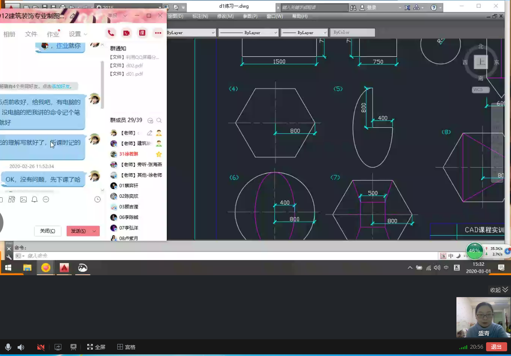Search group members with magnifier icon
The image size is (511, 356).
coord(159,120)
